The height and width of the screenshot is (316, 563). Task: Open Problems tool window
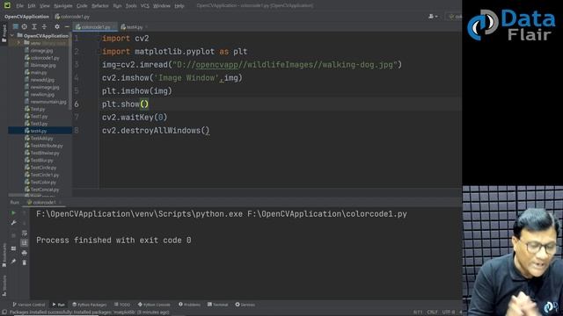tap(189, 305)
